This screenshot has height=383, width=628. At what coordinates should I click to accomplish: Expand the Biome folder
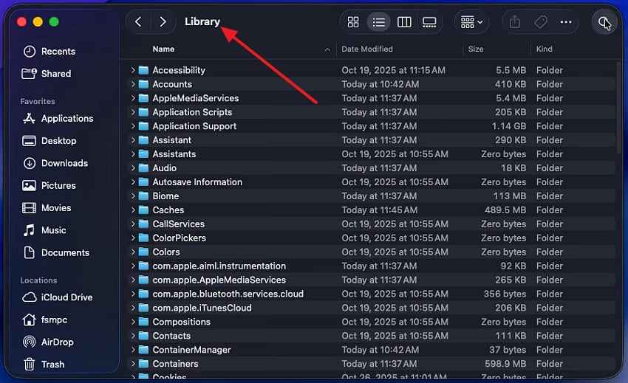pyautogui.click(x=132, y=196)
